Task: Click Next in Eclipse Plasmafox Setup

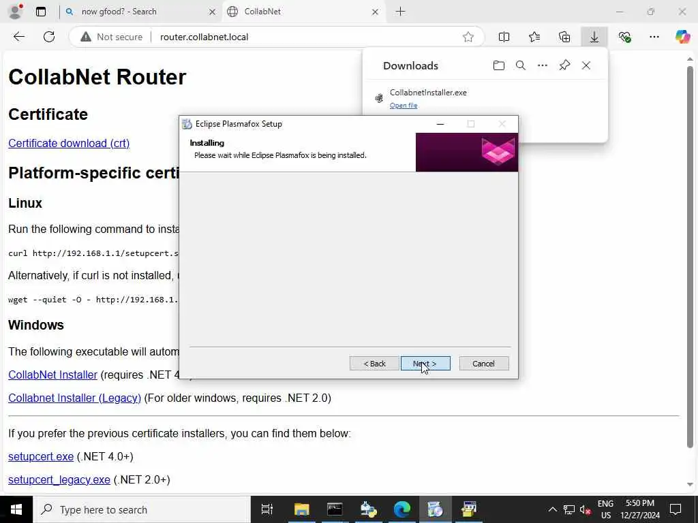Action: tap(425, 364)
